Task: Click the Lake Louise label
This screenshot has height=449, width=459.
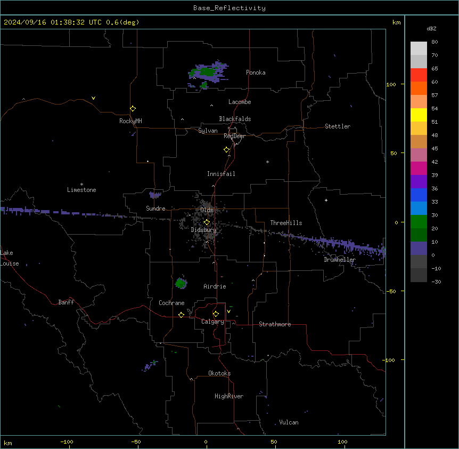Action: 10,258
